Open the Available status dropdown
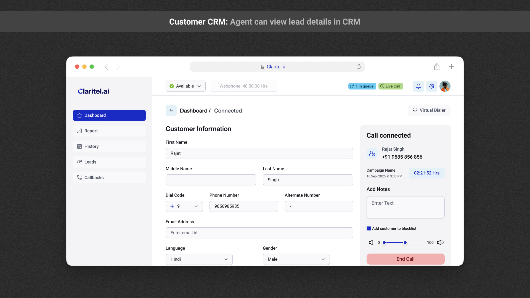This screenshot has height=298, width=530. point(185,86)
